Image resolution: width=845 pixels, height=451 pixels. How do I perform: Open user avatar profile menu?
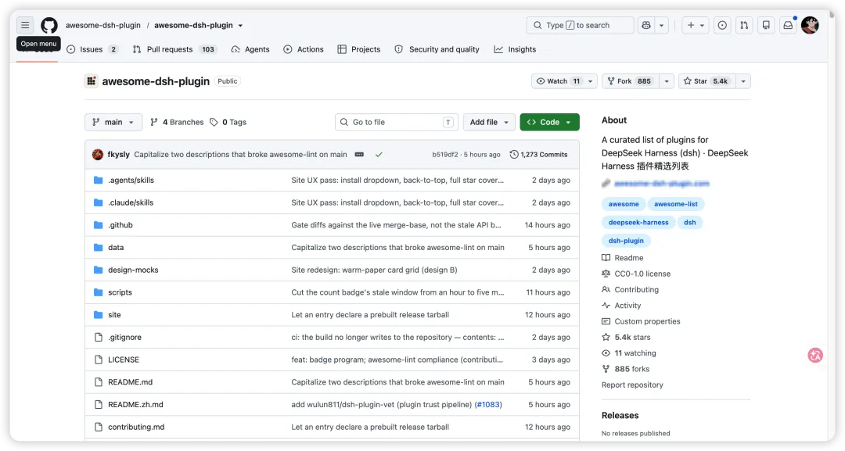[x=810, y=25]
